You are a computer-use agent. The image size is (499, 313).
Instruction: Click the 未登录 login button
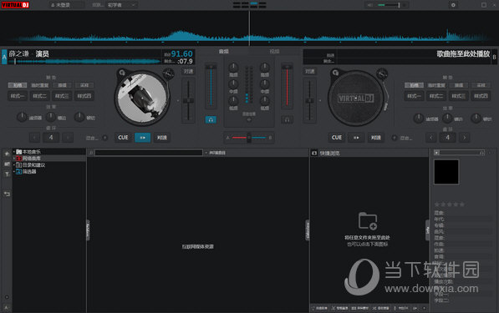(x=63, y=5)
